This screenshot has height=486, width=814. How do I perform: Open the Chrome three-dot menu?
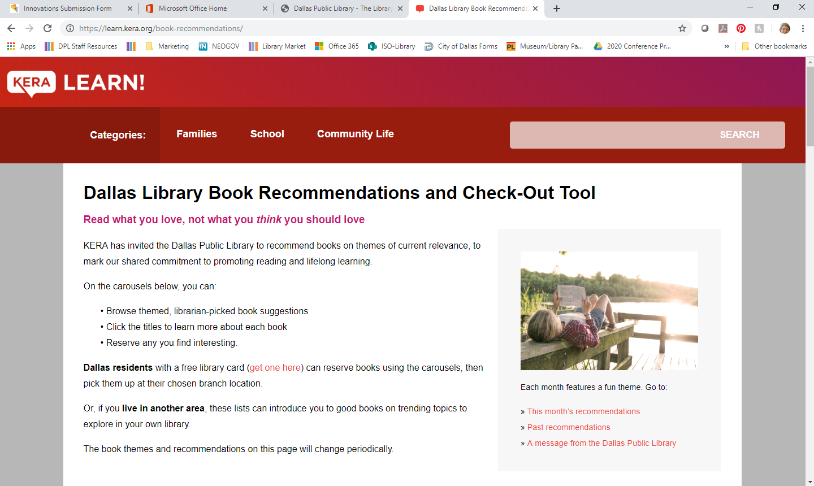click(803, 28)
